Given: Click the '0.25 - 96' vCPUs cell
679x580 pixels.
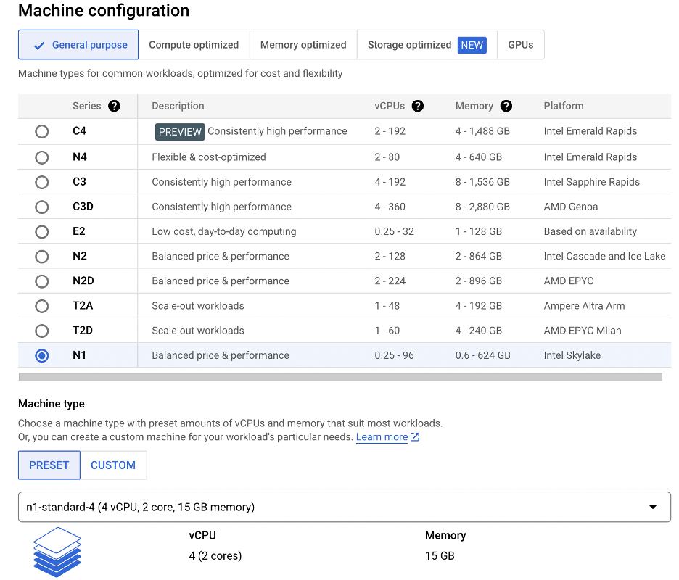Looking at the screenshot, I should [395, 355].
